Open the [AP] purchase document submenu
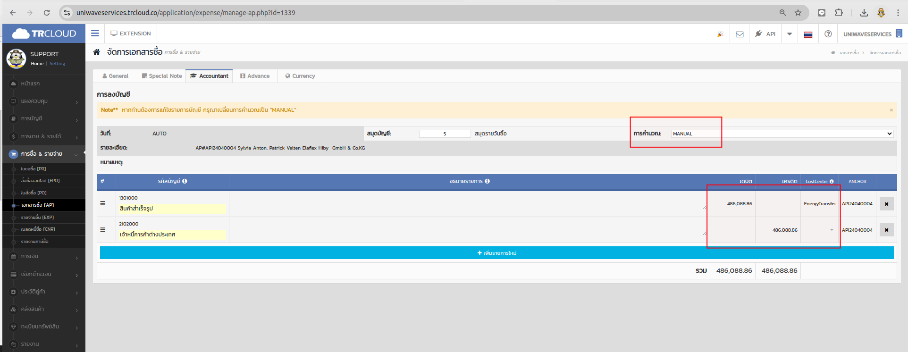This screenshot has width=908, height=352. pos(44,205)
